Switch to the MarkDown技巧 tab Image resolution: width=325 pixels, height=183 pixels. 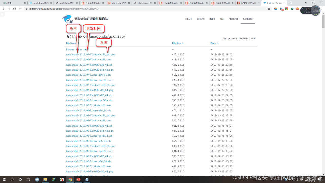(67, 3)
